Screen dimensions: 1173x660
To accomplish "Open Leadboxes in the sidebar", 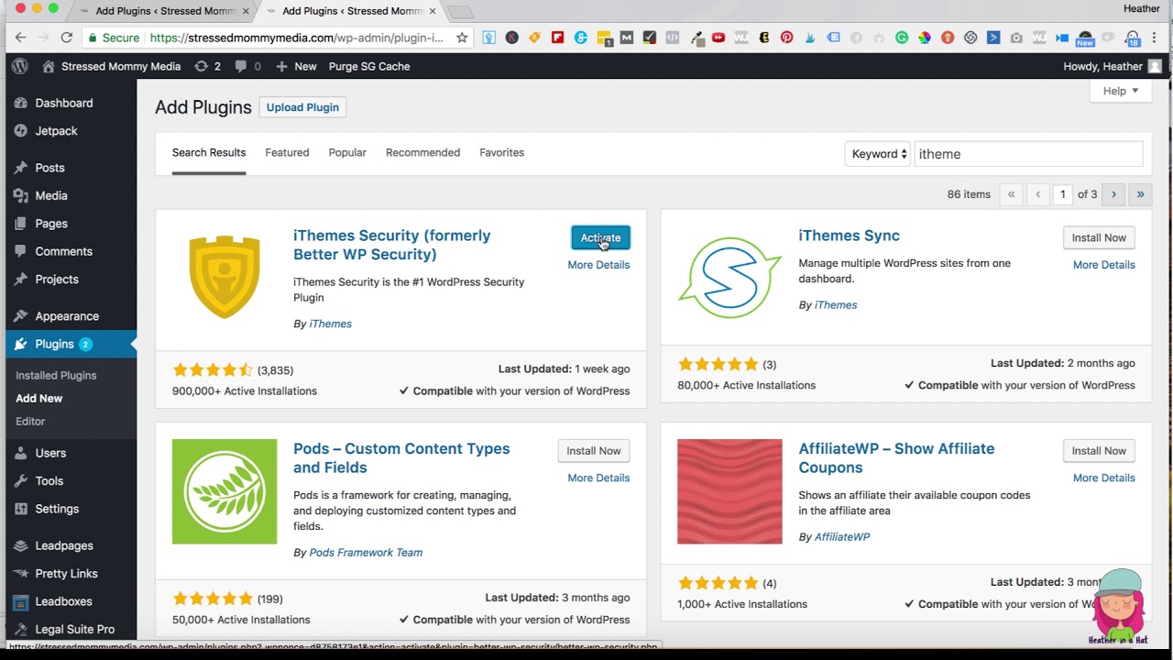I will click(63, 601).
